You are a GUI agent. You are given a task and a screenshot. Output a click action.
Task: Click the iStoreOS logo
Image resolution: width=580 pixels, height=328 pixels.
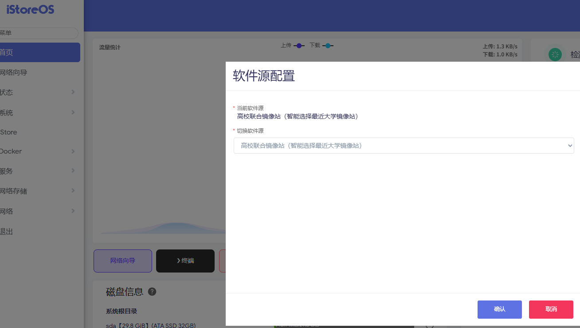(x=30, y=9)
